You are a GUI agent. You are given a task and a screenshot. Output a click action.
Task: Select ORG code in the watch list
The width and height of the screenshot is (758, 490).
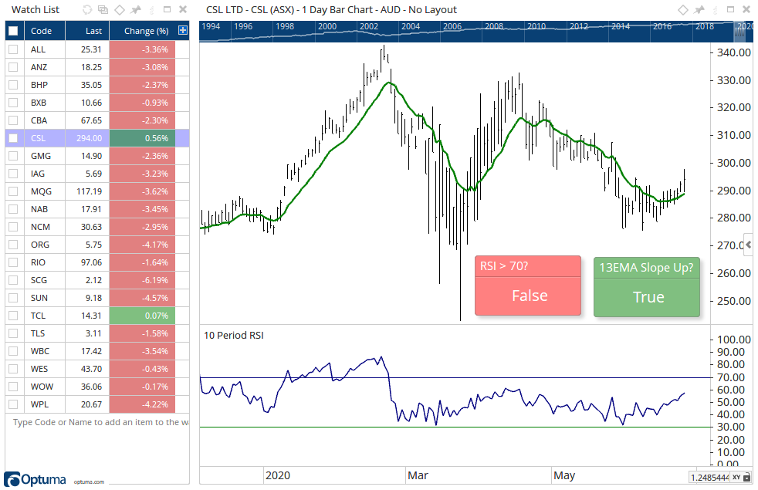(x=39, y=245)
